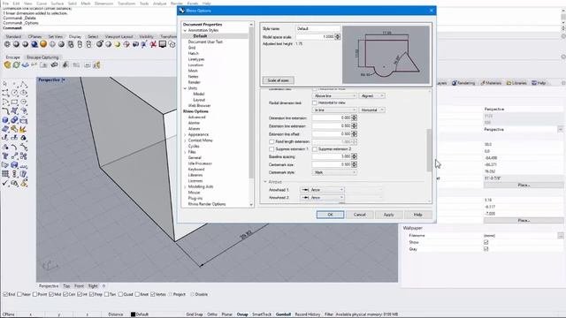The width and height of the screenshot is (566, 318).
Task: Open the Materials panel tab
Action: 492,83
